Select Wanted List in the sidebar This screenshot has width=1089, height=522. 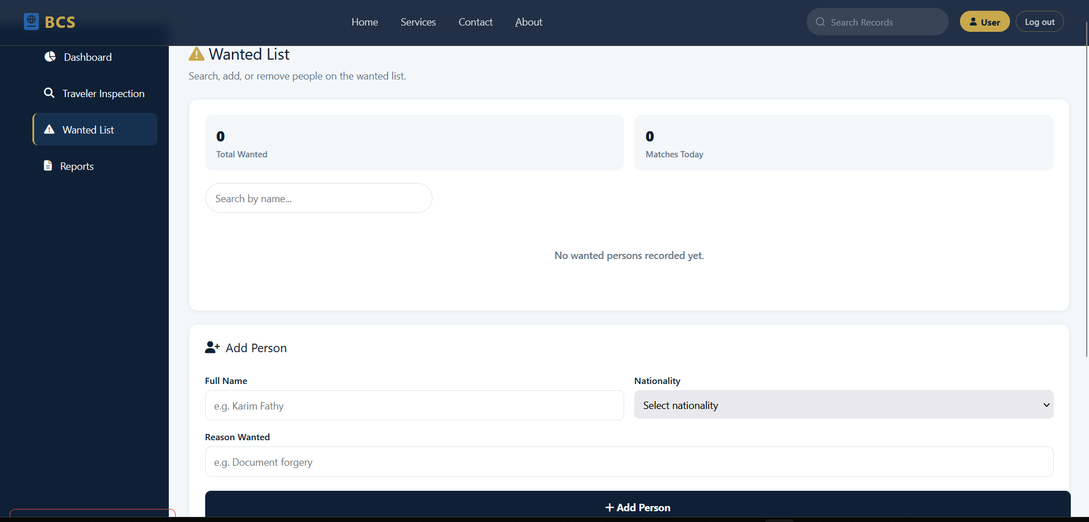[x=95, y=129]
